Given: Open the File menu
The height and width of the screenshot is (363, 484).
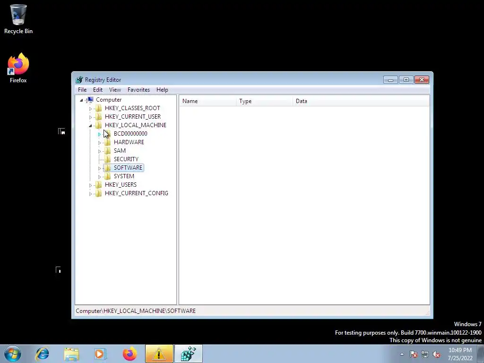Looking at the screenshot, I should click(x=82, y=90).
